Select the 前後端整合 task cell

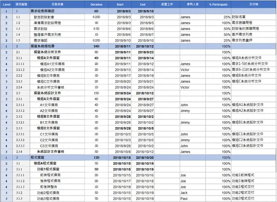pos(57,187)
